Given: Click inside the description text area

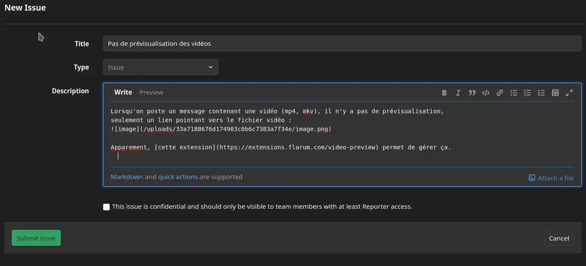Looking at the screenshot, I should pyautogui.click(x=342, y=134).
